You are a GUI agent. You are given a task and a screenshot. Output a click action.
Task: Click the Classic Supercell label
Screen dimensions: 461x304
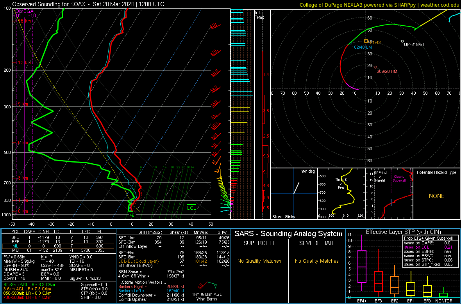399,179
